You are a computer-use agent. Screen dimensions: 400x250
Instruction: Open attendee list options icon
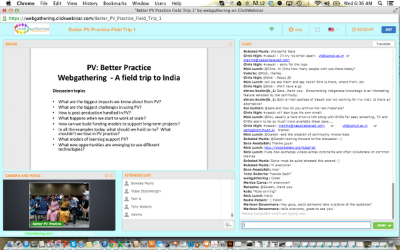tap(228, 225)
